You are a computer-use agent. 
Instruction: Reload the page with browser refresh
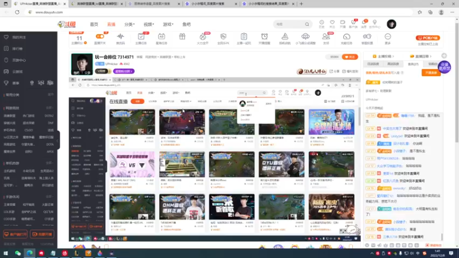(17, 12)
